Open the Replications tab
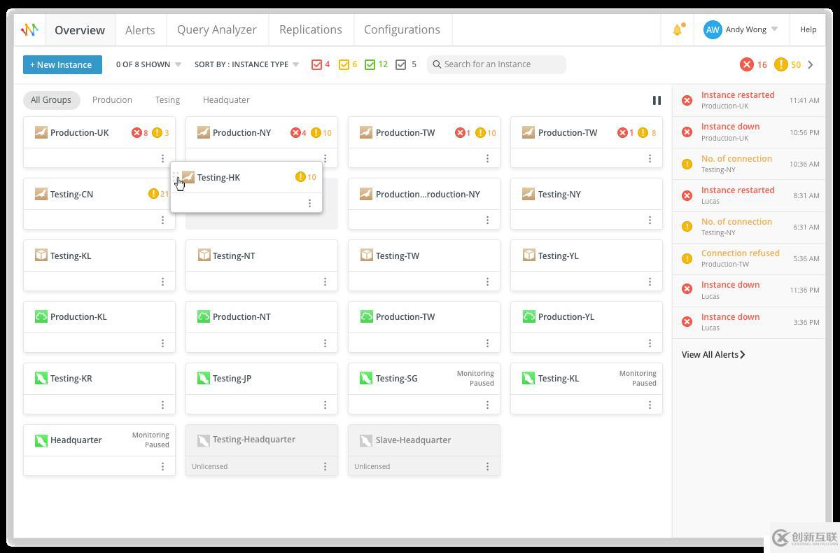Screen dimensions: 840x553 coord(311,30)
